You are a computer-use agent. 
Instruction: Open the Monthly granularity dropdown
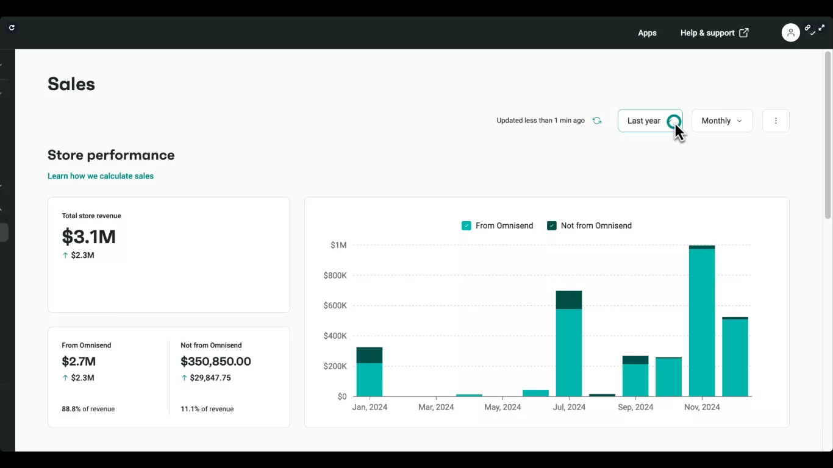721,121
